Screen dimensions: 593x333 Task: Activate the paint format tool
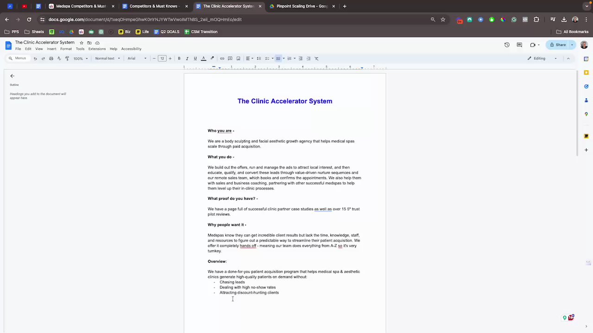point(67,58)
